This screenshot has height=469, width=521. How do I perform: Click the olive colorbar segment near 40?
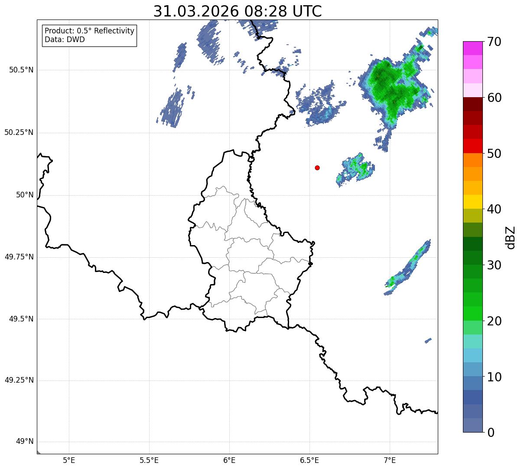click(472, 216)
